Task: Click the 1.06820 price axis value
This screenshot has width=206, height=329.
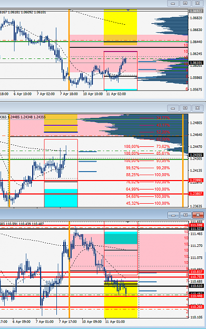Action: (196, 18)
